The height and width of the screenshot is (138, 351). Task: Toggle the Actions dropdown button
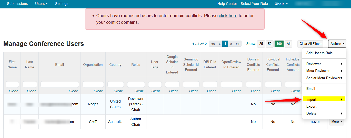pyautogui.click(x=337, y=44)
